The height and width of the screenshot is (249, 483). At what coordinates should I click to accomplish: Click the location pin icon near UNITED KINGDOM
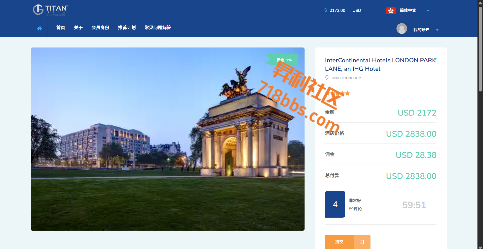click(x=327, y=78)
